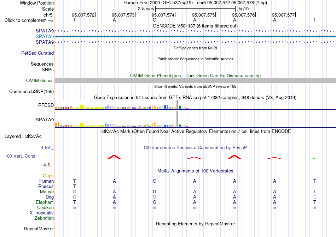This screenshot has width=336, height=237.
Task: Click 'Multiz Alignments of 100 Vertebrates' title
Action: tap(195, 171)
